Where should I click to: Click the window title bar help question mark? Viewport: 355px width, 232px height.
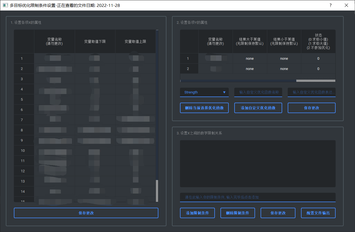coord(331,5)
